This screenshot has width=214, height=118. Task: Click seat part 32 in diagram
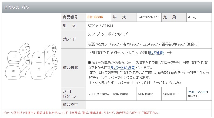(x=39, y=57)
